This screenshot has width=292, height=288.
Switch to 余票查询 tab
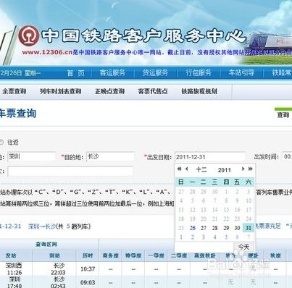pos(14,91)
